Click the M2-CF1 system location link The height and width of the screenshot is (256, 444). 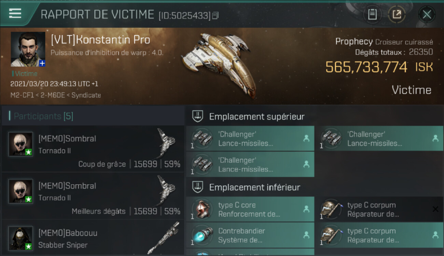pyautogui.click(x=22, y=95)
